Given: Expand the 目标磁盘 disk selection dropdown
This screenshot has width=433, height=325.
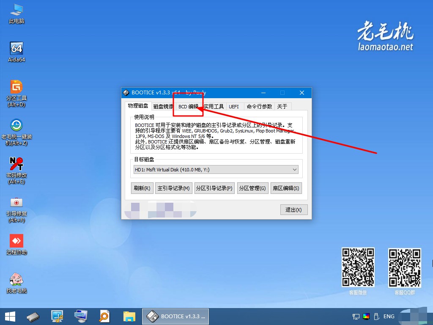Looking at the screenshot, I should point(296,169).
